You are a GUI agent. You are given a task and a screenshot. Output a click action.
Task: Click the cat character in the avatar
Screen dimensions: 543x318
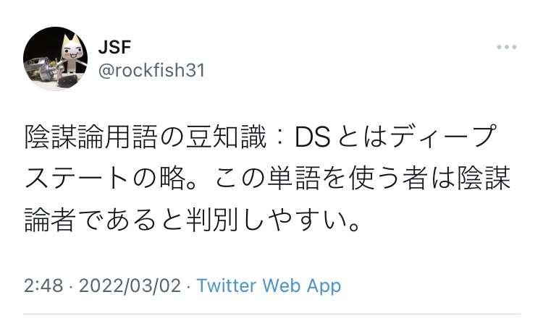point(72,53)
